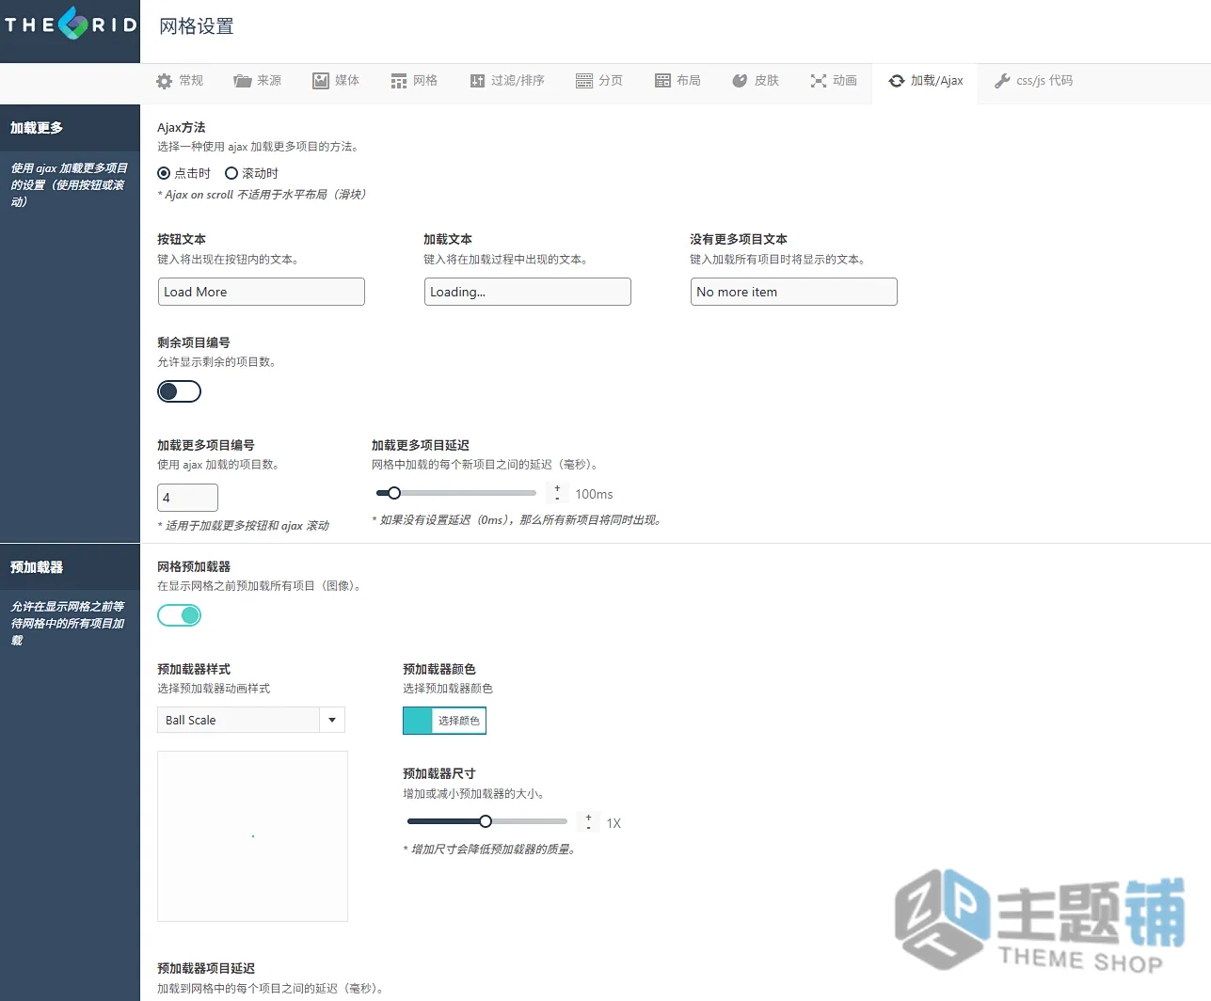Click the teal preloader color swatch
The height and width of the screenshot is (1001, 1211).
tap(417, 721)
